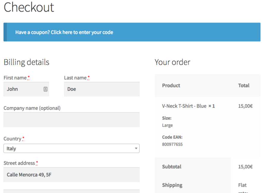
Task: Click the coupon code banner link
Action: click(x=64, y=32)
